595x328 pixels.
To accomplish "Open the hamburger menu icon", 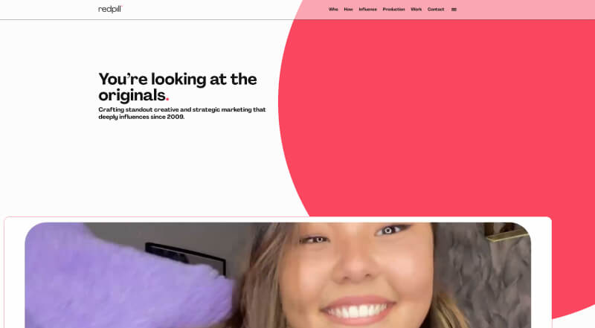I will (x=454, y=10).
